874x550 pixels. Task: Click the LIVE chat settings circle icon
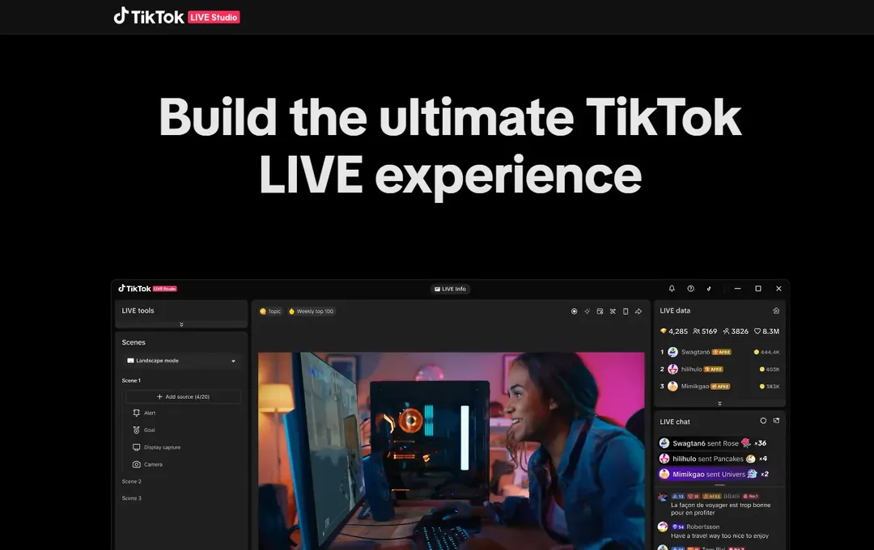pos(763,421)
